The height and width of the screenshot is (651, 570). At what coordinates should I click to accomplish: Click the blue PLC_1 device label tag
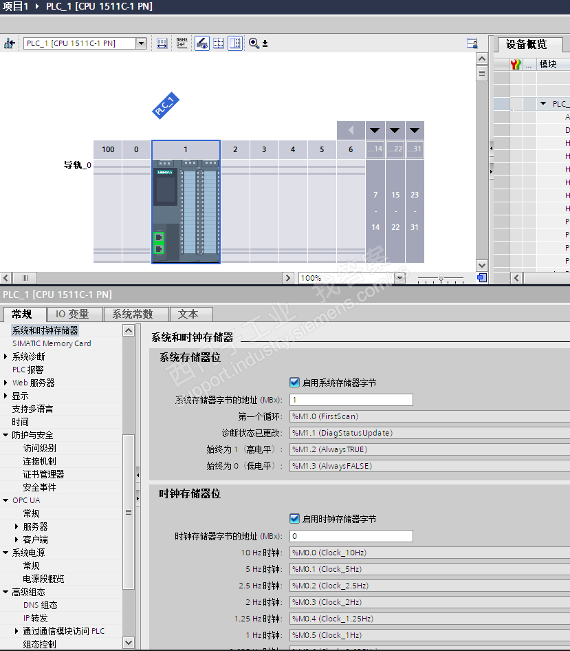pos(166,105)
